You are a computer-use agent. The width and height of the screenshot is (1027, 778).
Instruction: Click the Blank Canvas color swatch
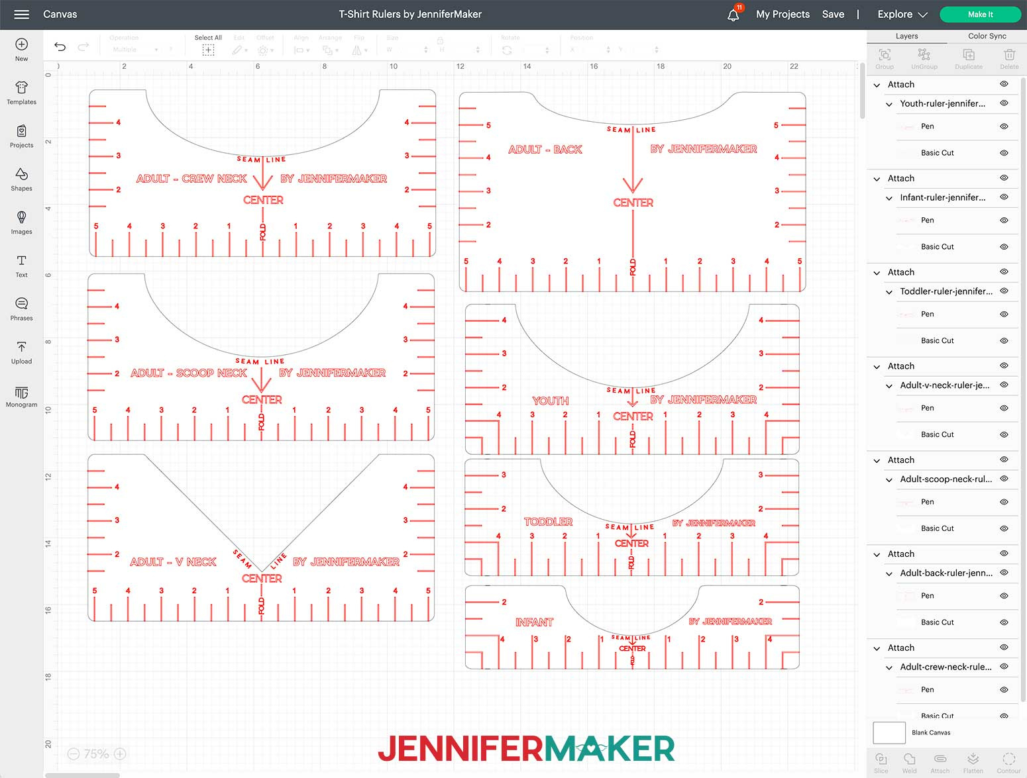[888, 732]
